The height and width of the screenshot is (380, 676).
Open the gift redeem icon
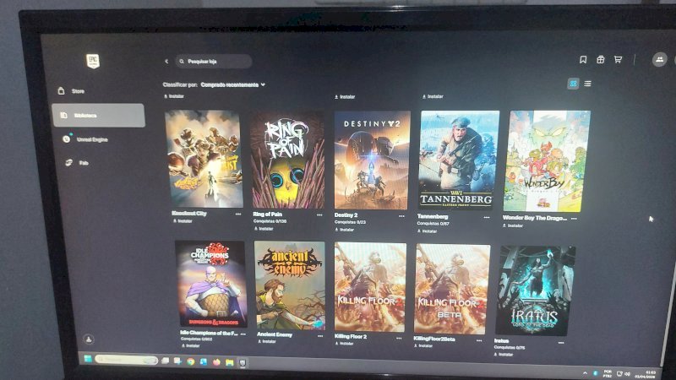(x=600, y=59)
